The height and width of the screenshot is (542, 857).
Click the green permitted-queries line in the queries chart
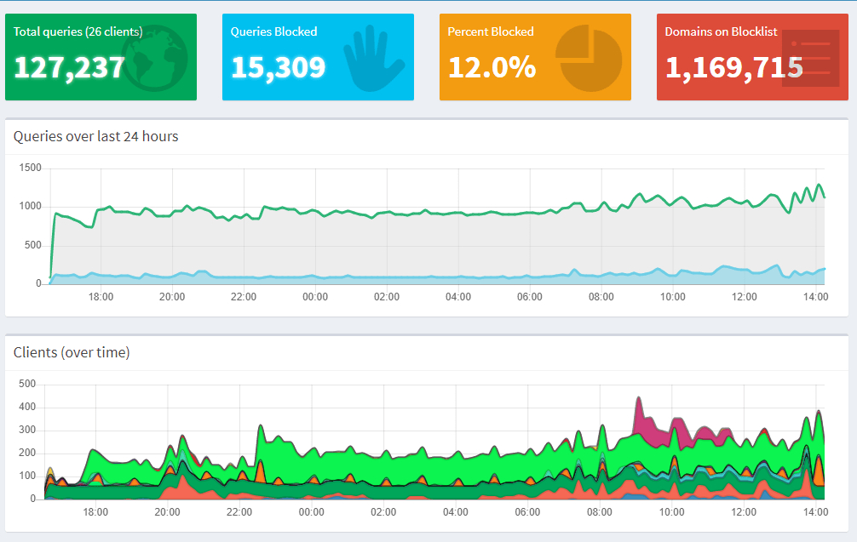point(426,214)
